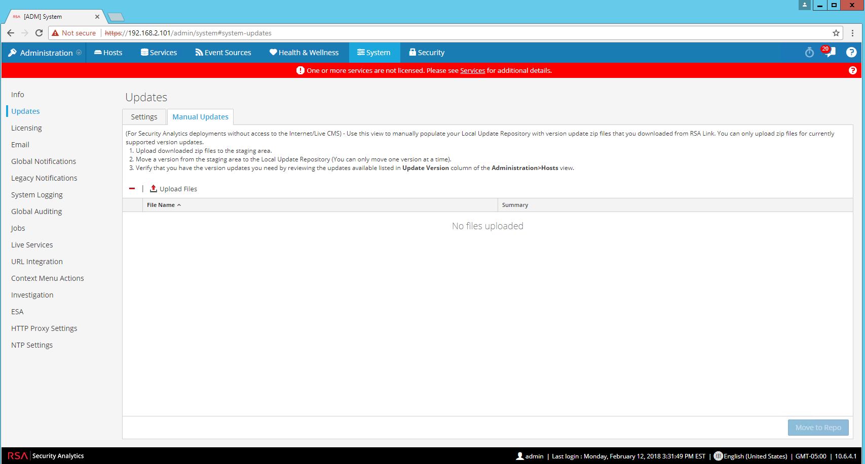The height and width of the screenshot is (464, 865).
Task: Open Licensing in the left sidebar
Action: coord(26,128)
